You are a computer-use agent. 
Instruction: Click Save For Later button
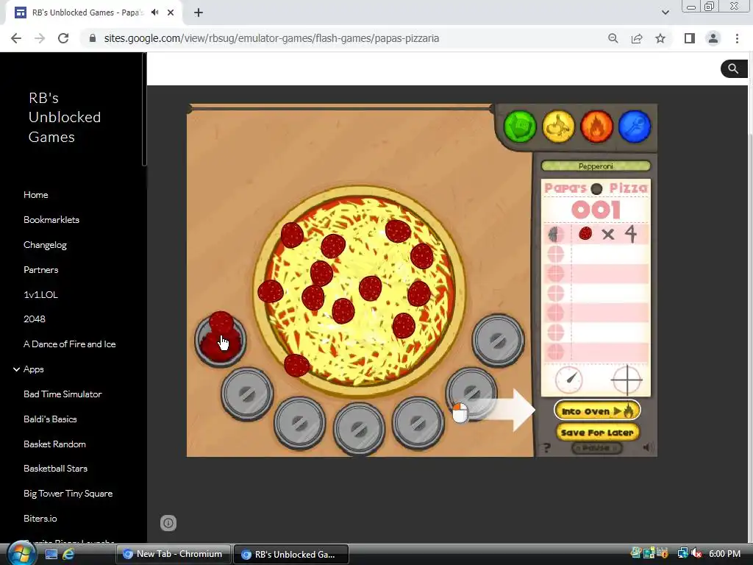tap(597, 433)
